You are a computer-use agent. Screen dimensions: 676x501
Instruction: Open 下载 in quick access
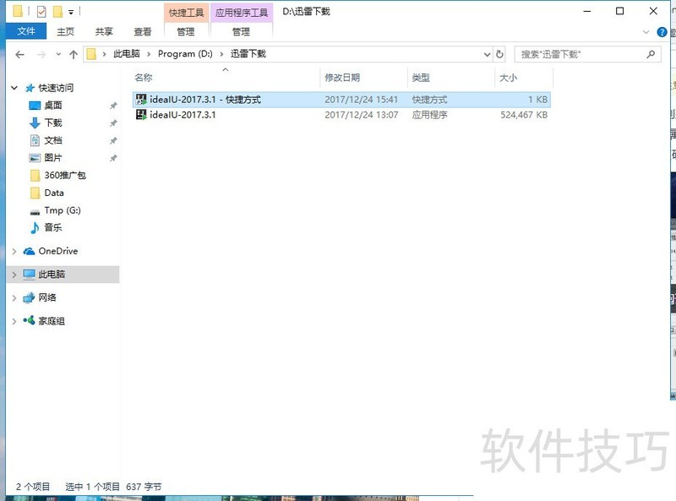(x=53, y=123)
